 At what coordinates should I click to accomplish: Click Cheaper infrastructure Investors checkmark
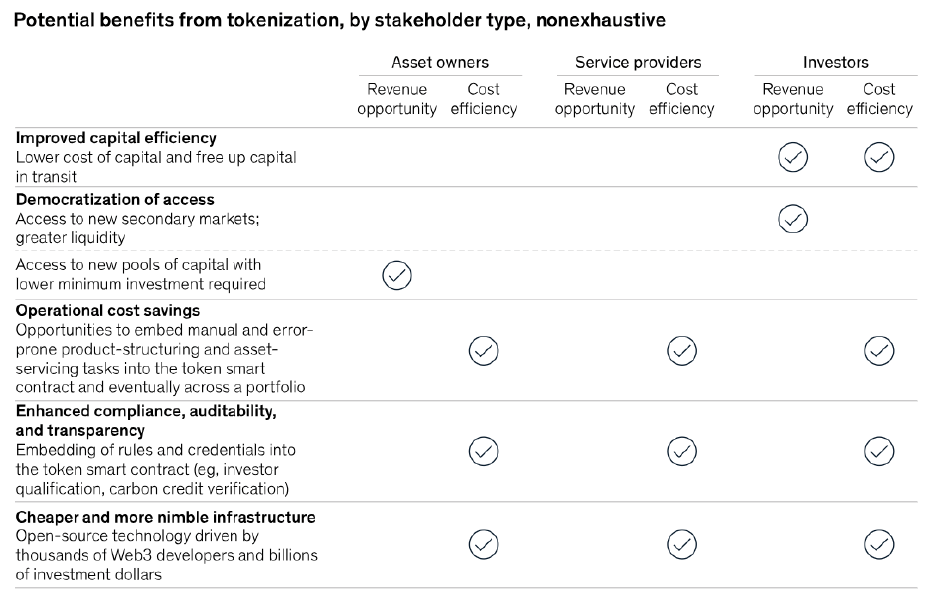(879, 544)
